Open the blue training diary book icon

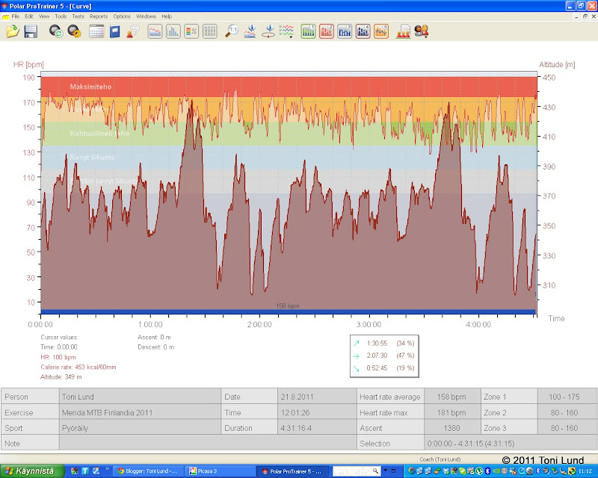(x=115, y=31)
